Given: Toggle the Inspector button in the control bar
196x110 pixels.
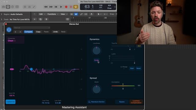Looking at the screenshot, I should 8,7.
